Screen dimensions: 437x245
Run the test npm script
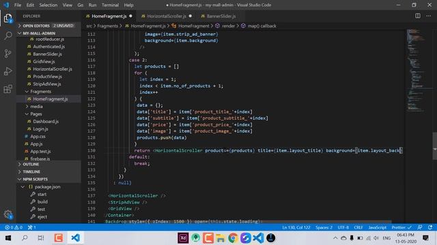click(x=41, y=209)
